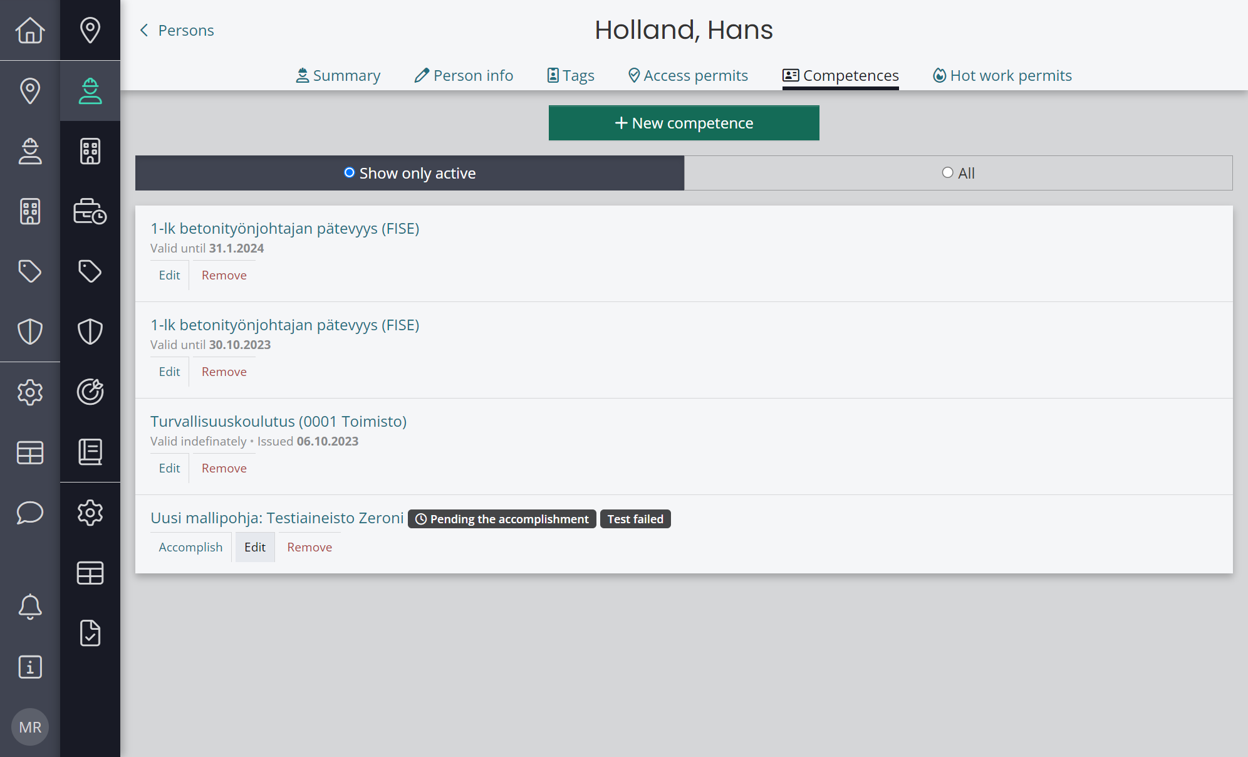Click the MR user avatar
This screenshot has height=757, width=1248.
(x=30, y=727)
